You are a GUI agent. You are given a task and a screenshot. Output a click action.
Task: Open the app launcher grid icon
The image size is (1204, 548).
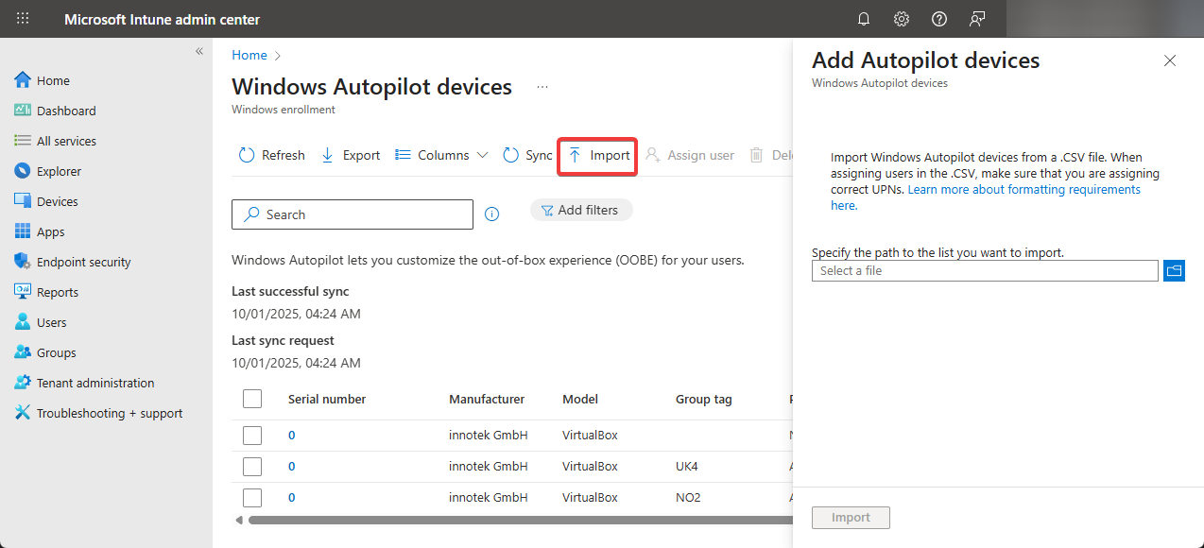click(23, 19)
